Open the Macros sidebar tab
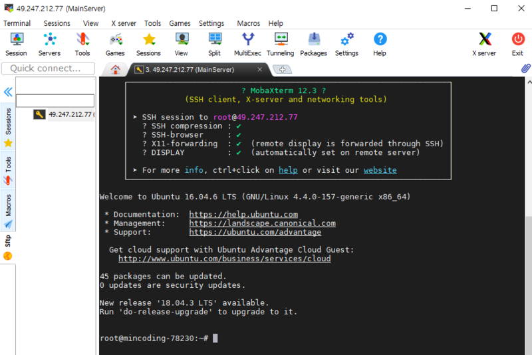 8,211
